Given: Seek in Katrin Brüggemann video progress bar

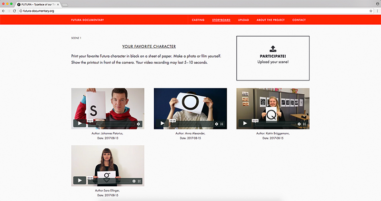Looking at the screenshot, I should click(x=275, y=124).
